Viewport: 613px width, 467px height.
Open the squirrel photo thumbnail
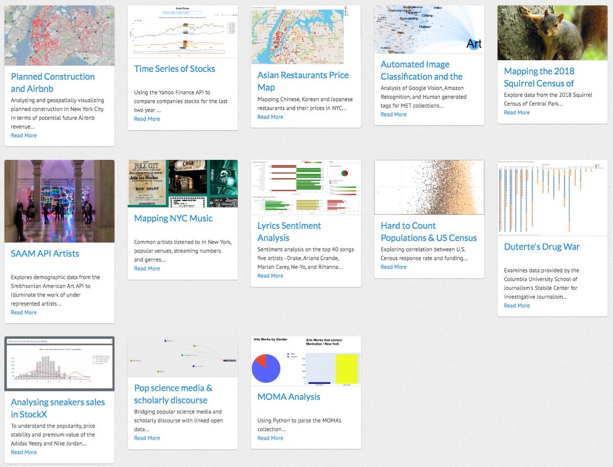coord(553,33)
